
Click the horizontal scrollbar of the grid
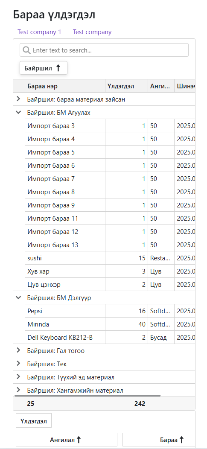pyautogui.click(x=87, y=396)
